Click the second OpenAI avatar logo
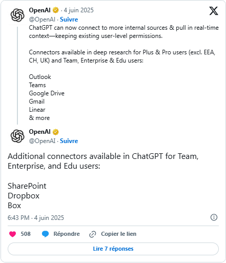This screenshot has width=226, height=263. coord(17,136)
